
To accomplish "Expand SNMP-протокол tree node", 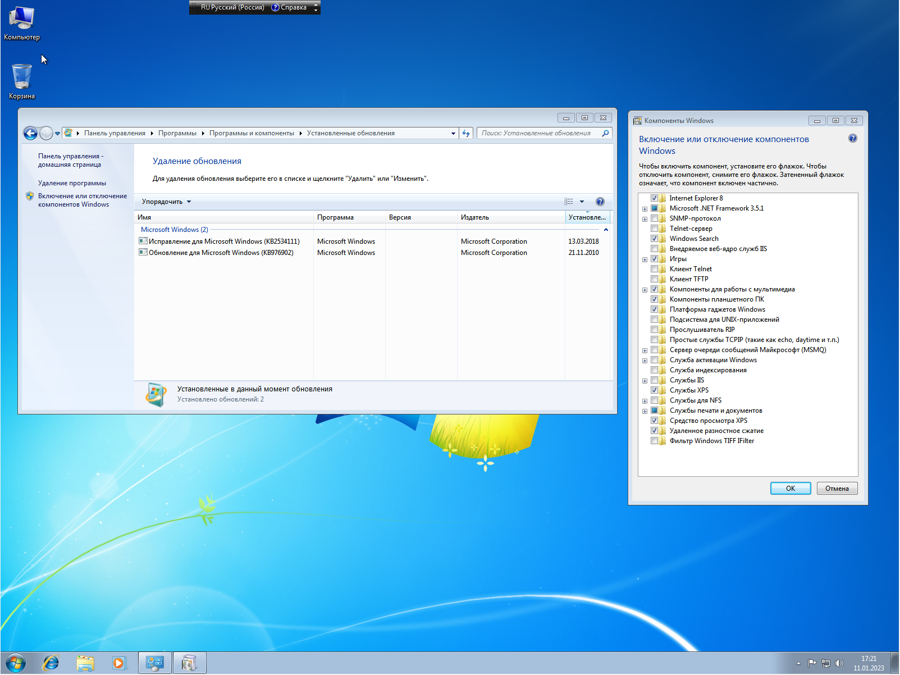I will [645, 219].
